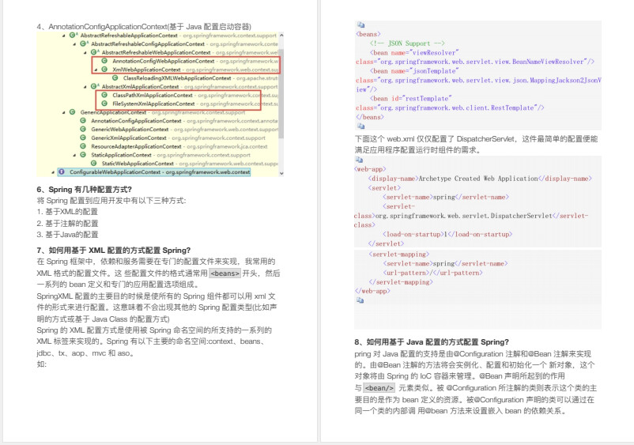Collapse the GenericApplicationContext tree node
Image resolution: width=634 pixels, height=445 pixels.
click(x=64, y=112)
